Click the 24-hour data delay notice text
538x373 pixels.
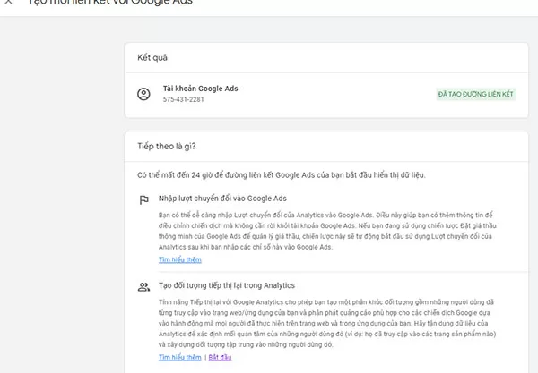click(x=282, y=175)
